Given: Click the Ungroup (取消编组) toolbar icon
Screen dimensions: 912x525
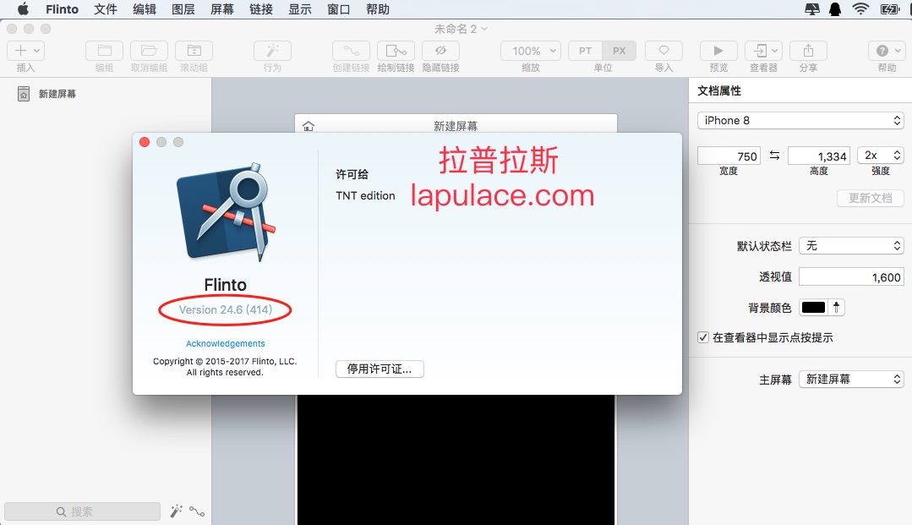Looking at the screenshot, I should (149, 51).
